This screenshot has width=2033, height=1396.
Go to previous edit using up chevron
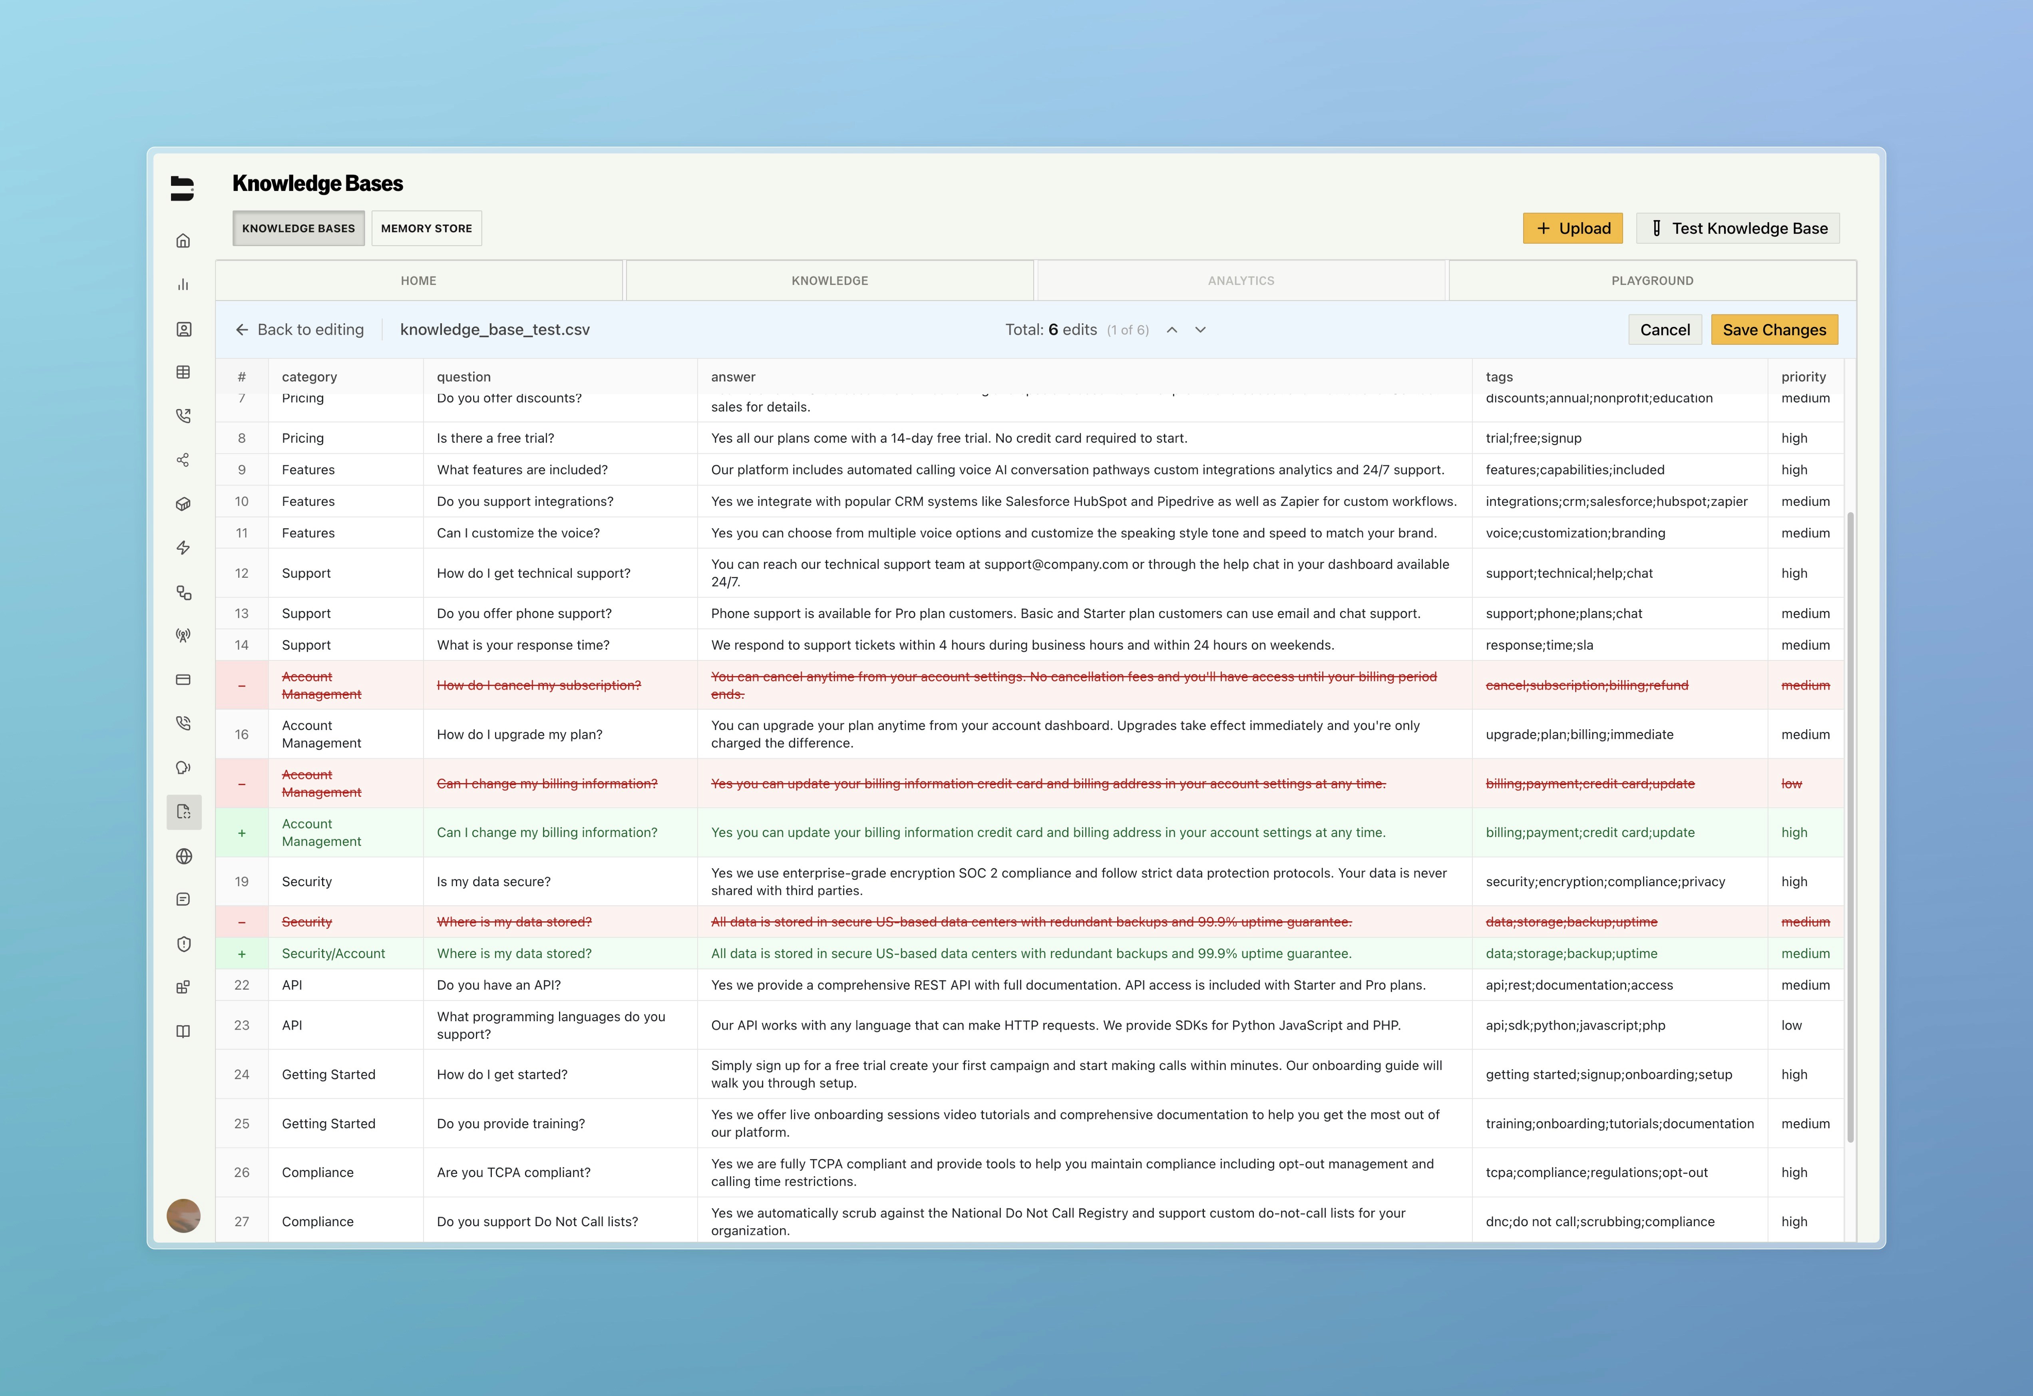1172,330
